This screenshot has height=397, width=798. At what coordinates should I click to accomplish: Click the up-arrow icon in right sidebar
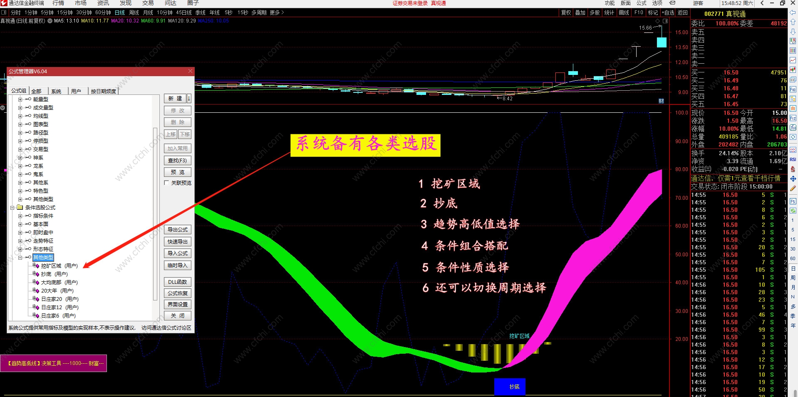coord(793,22)
